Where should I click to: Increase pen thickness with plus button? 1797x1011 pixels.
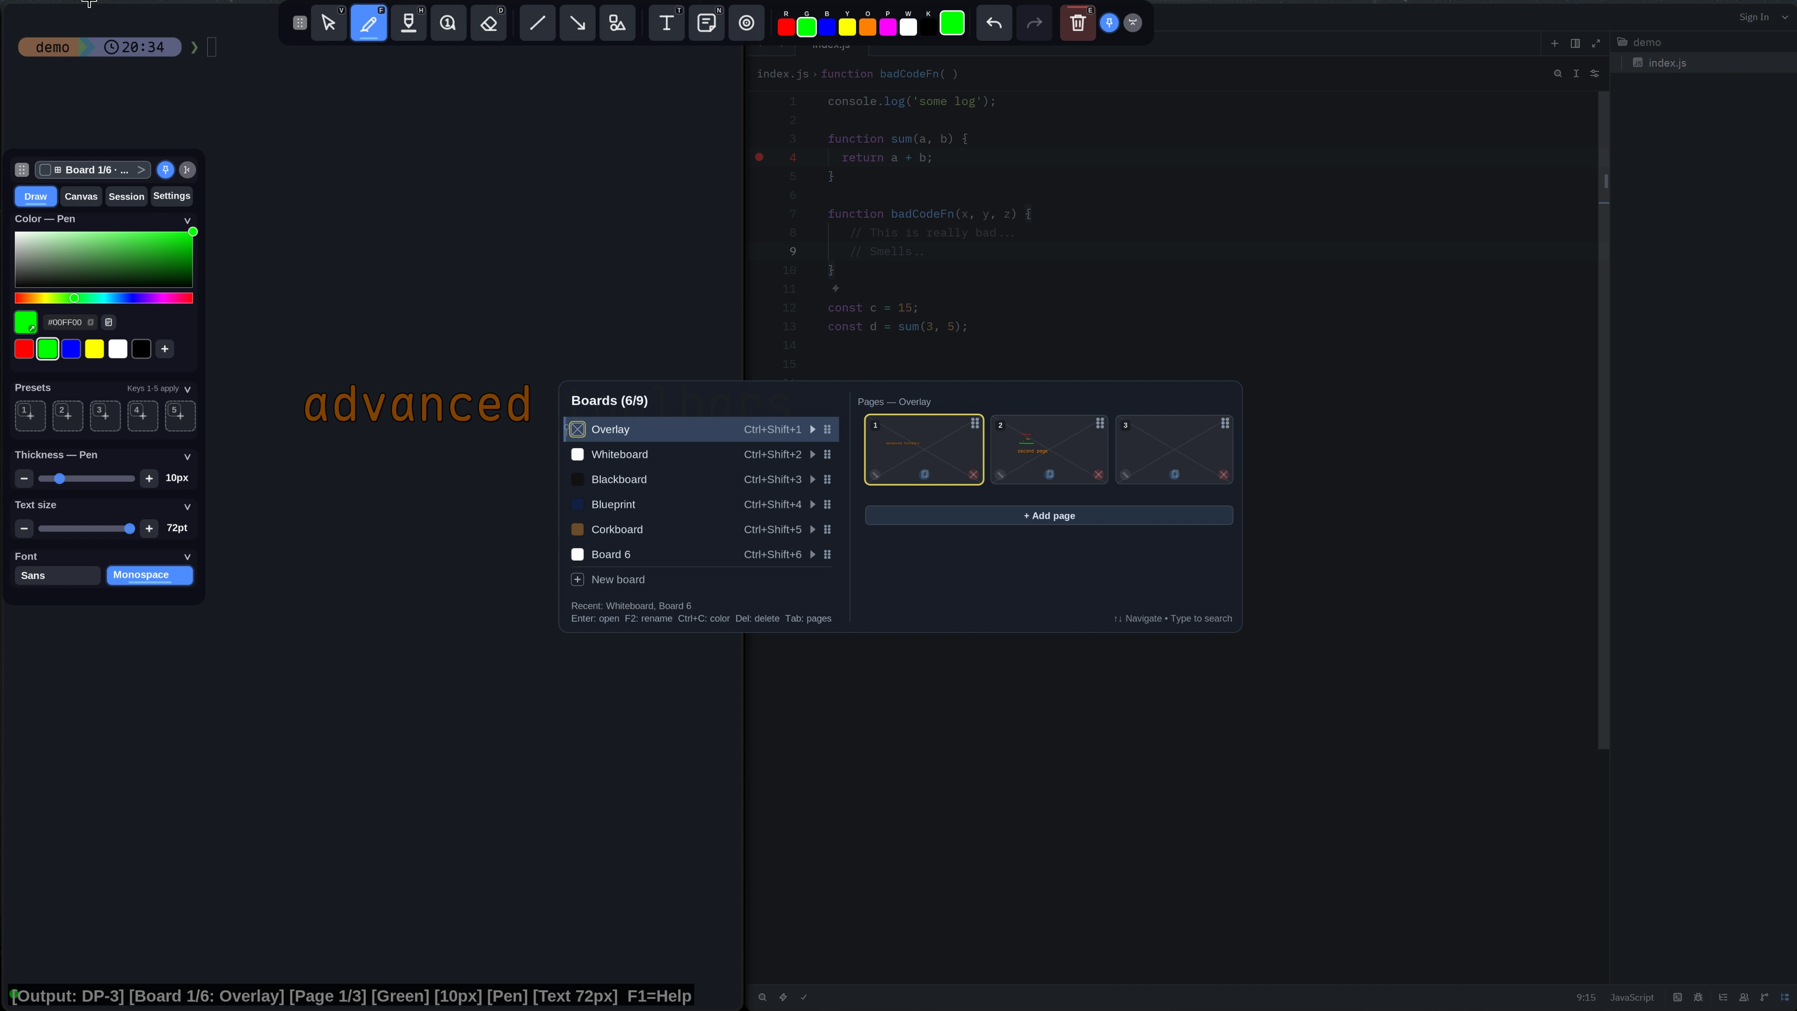[x=149, y=478]
